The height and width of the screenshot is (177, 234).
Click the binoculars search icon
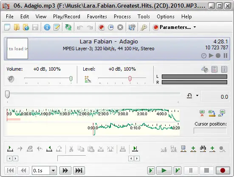(203, 148)
